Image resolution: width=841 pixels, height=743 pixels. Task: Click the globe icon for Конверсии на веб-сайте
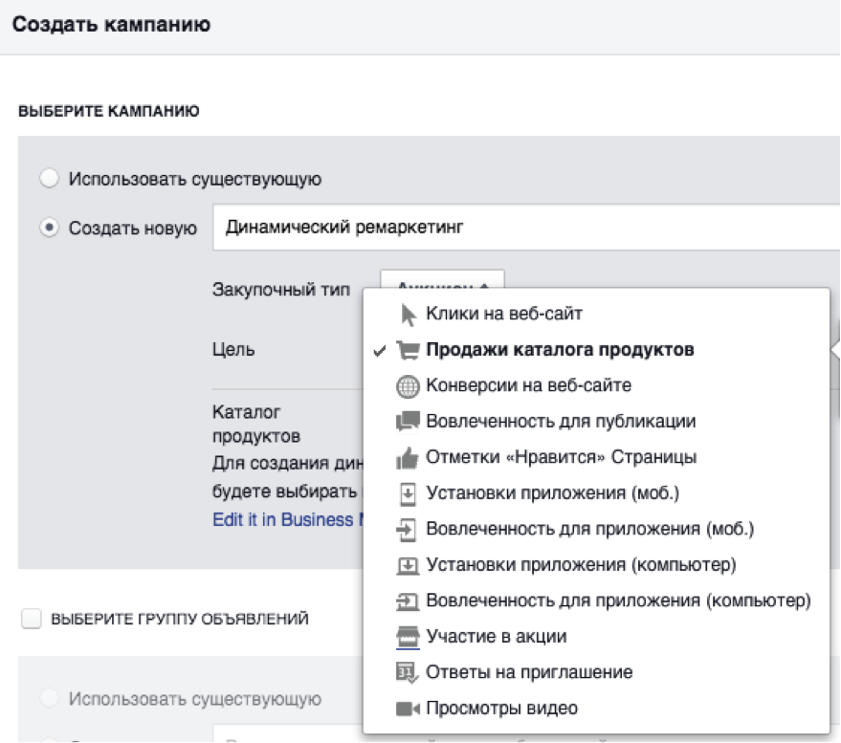(x=409, y=385)
